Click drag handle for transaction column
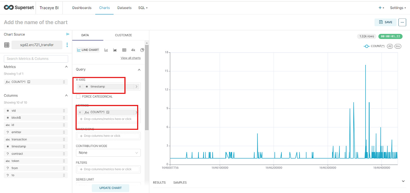 tap(64, 139)
